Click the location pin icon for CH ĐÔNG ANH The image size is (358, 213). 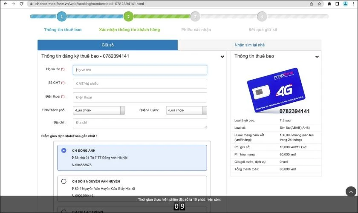point(72,158)
